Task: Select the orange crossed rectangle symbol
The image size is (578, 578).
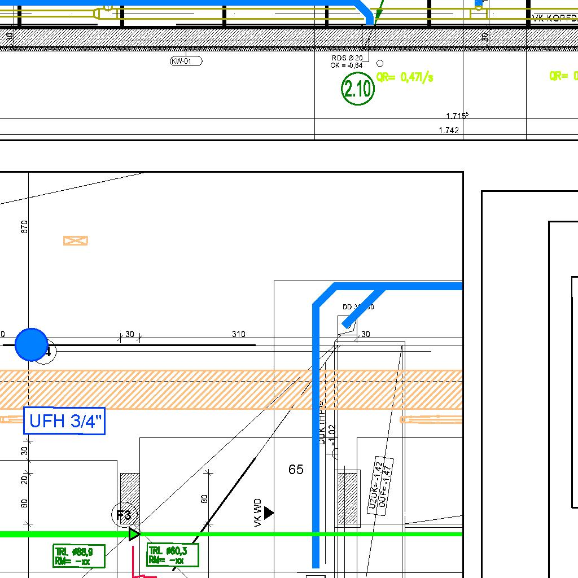Action: pos(76,241)
